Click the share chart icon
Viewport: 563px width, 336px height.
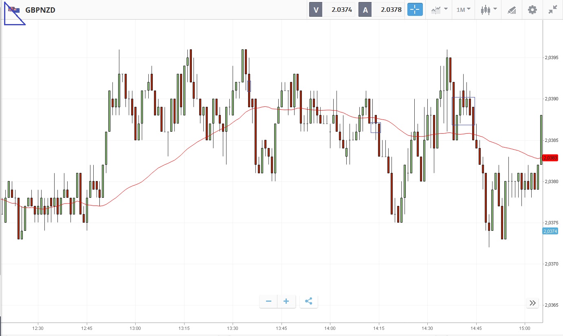click(x=308, y=301)
